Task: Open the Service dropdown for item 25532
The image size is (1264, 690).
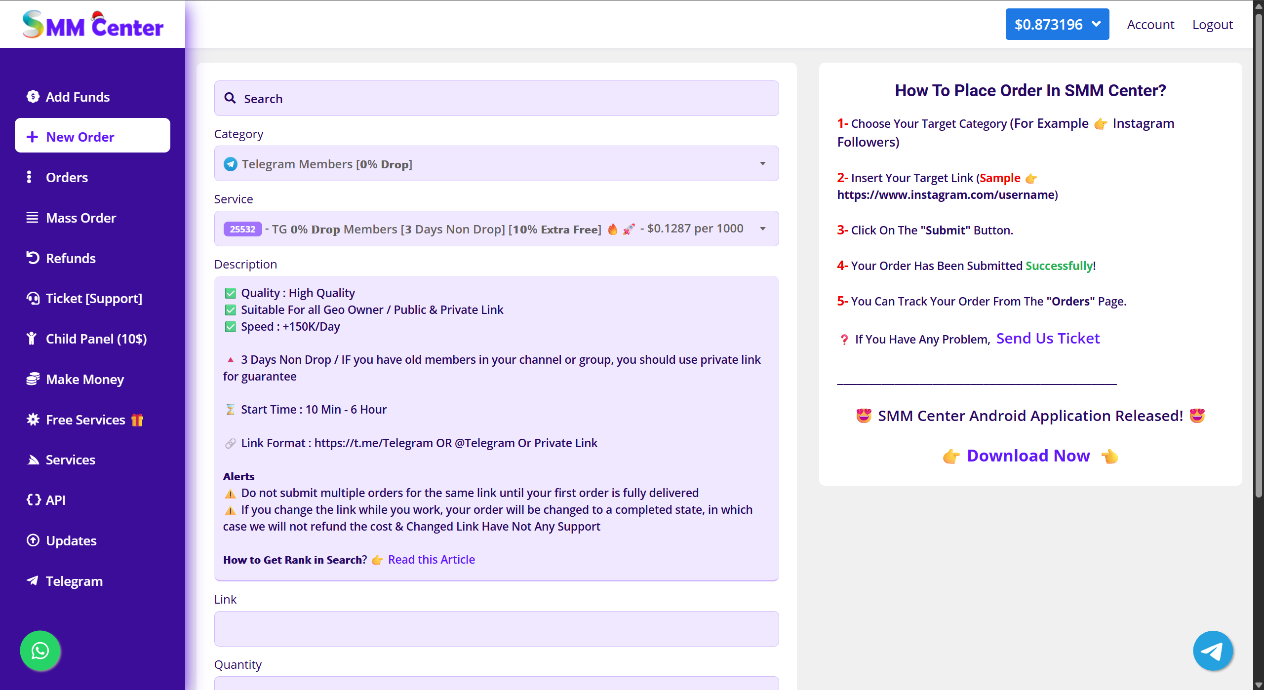Action: coord(496,229)
